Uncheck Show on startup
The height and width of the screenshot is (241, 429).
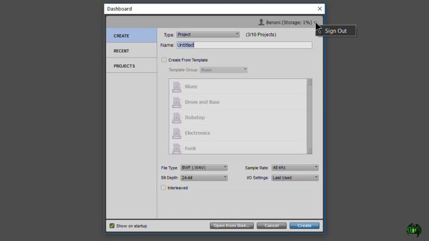pos(112,226)
